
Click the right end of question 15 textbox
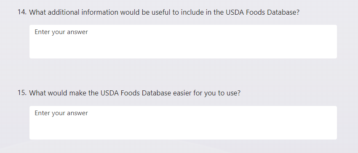coord(329,123)
